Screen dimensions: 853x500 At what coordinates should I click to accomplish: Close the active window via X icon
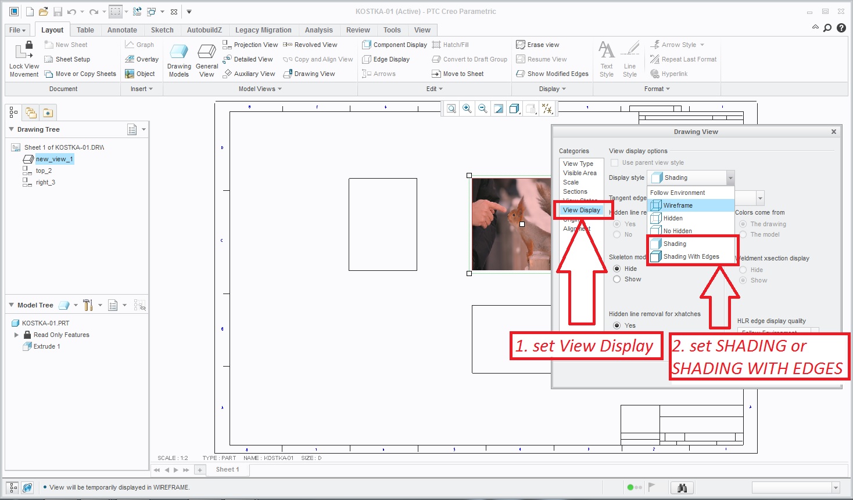coord(174,12)
